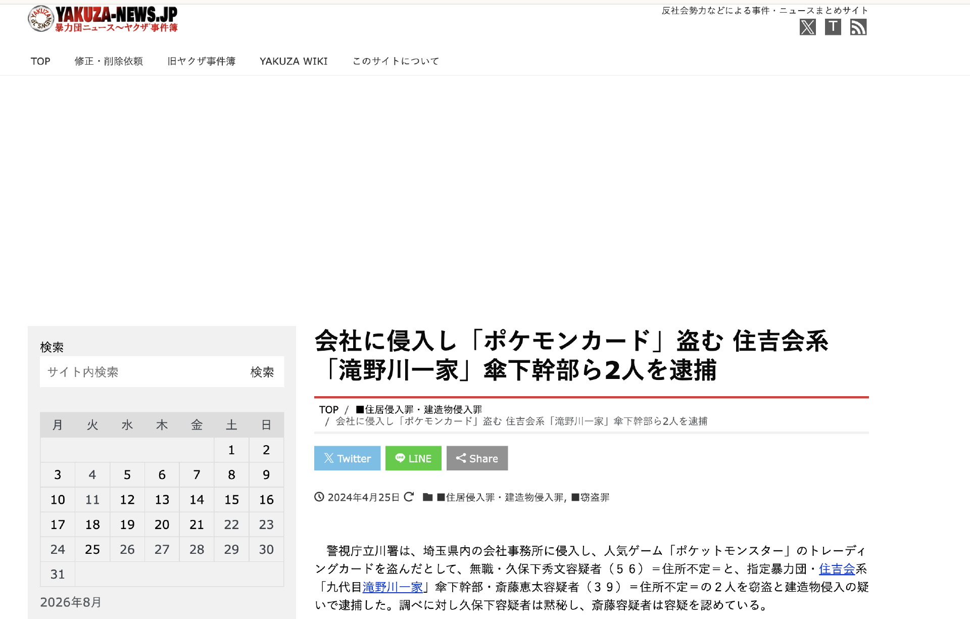Click the article title in the breadcrumb

[x=521, y=421]
